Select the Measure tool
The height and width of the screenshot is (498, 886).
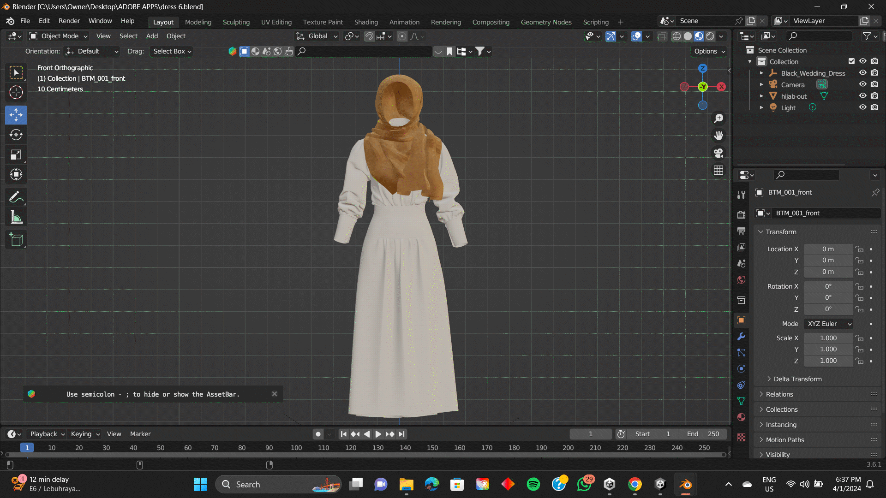(x=16, y=217)
